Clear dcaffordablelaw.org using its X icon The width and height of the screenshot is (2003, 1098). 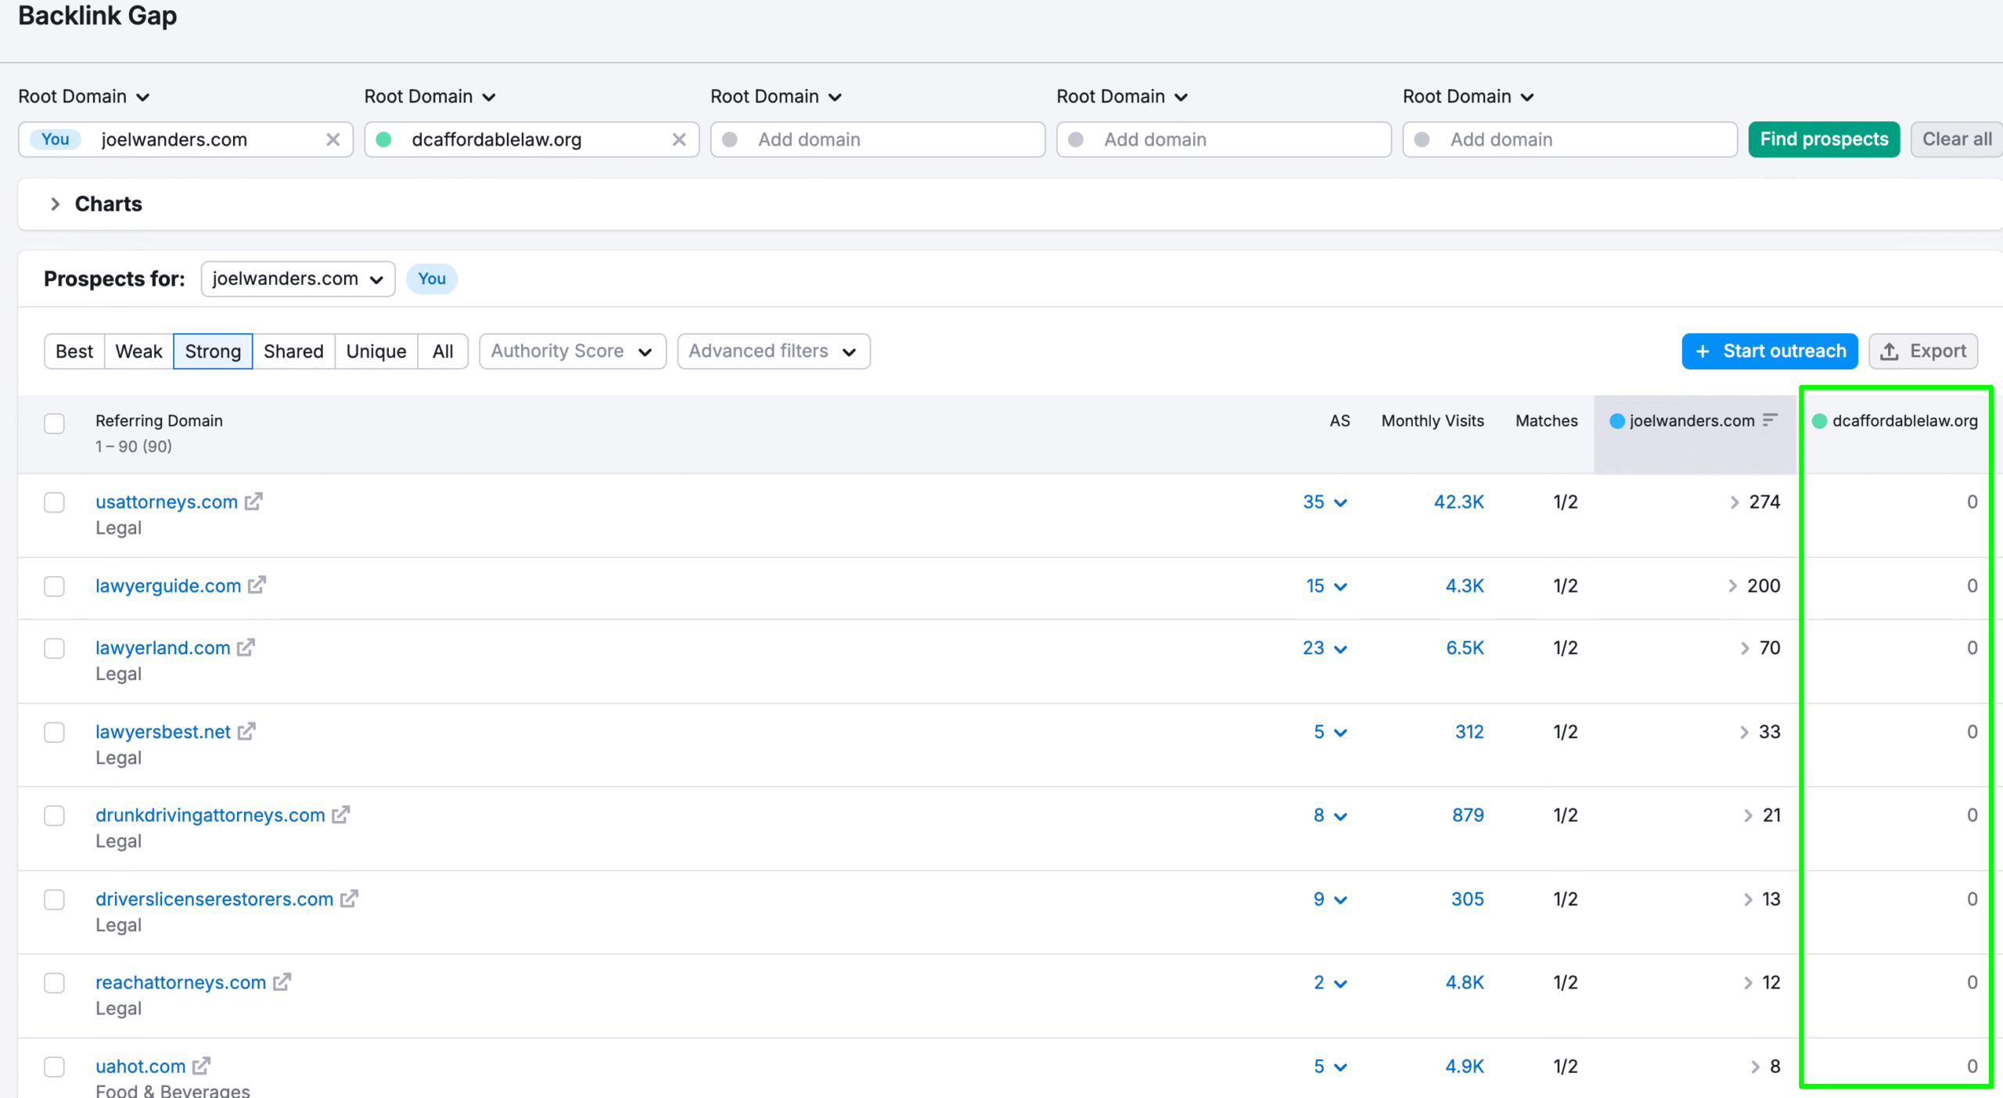[678, 139]
